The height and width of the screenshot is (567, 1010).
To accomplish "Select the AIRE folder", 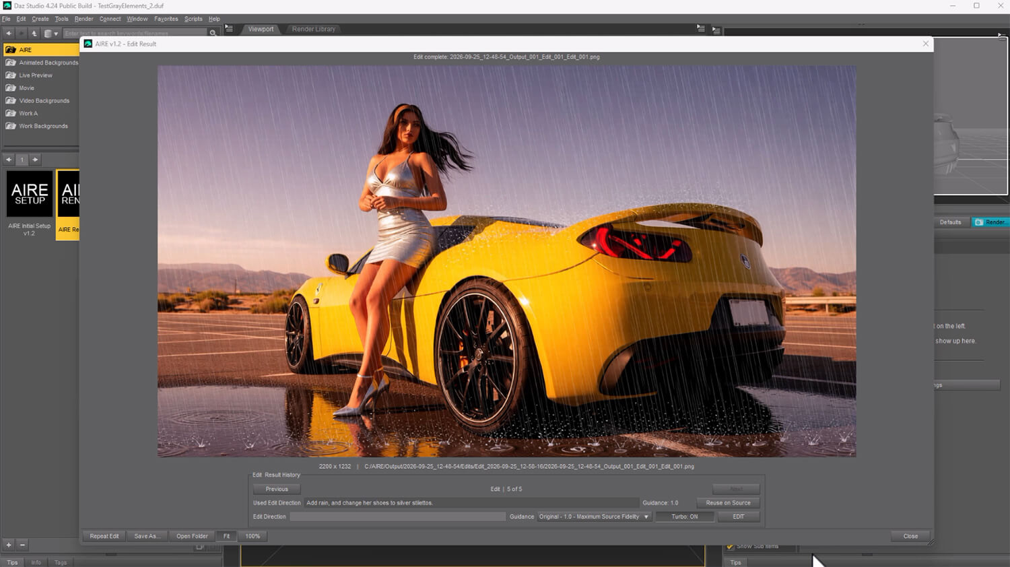I will (40, 50).
